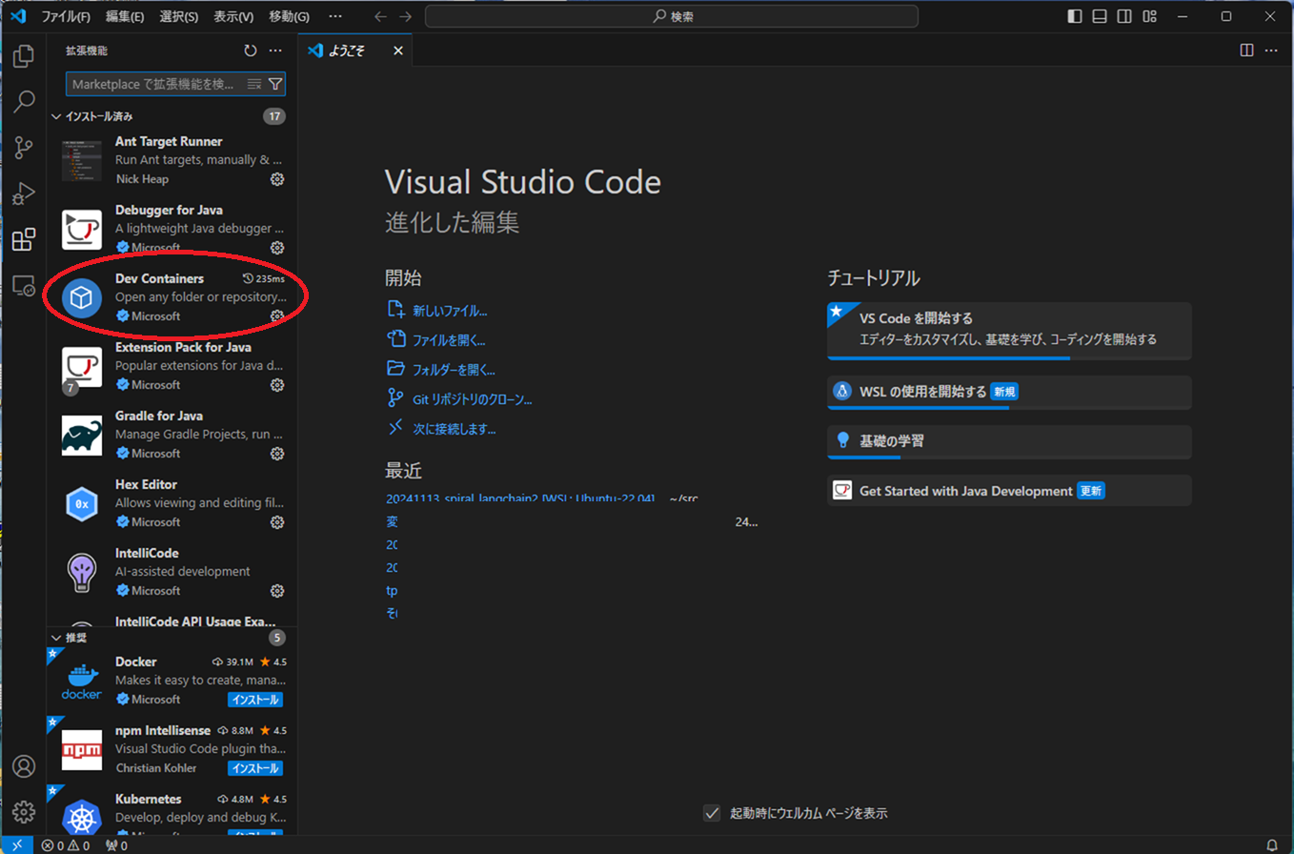Open Get Started with Java Development walkthrough

[1009, 491]
